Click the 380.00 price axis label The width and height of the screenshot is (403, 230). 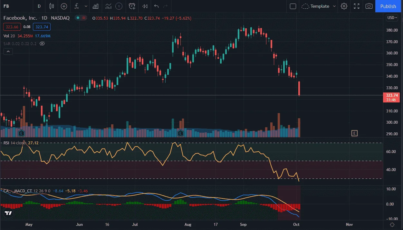pos(391,30)
